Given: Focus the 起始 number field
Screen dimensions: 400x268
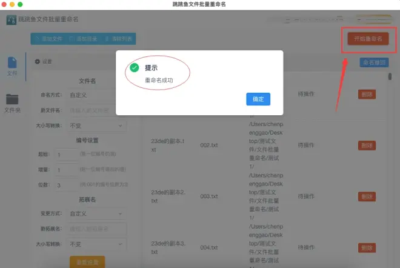Looking at the screenshot, I should (x=66, y=155).
